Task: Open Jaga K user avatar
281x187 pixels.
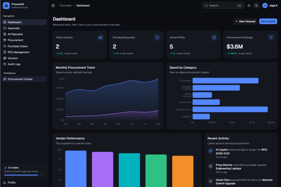Action: click(265, 6)
